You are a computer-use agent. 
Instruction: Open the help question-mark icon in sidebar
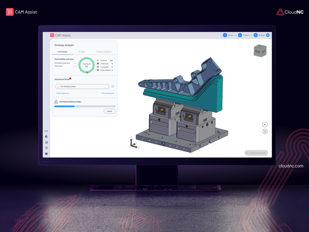point(46,148)
